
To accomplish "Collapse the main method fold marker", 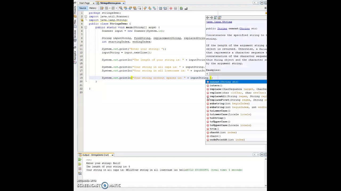I will click(86, 27).
